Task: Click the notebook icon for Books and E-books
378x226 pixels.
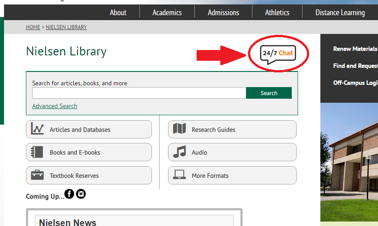Action: tap(37, 152)
